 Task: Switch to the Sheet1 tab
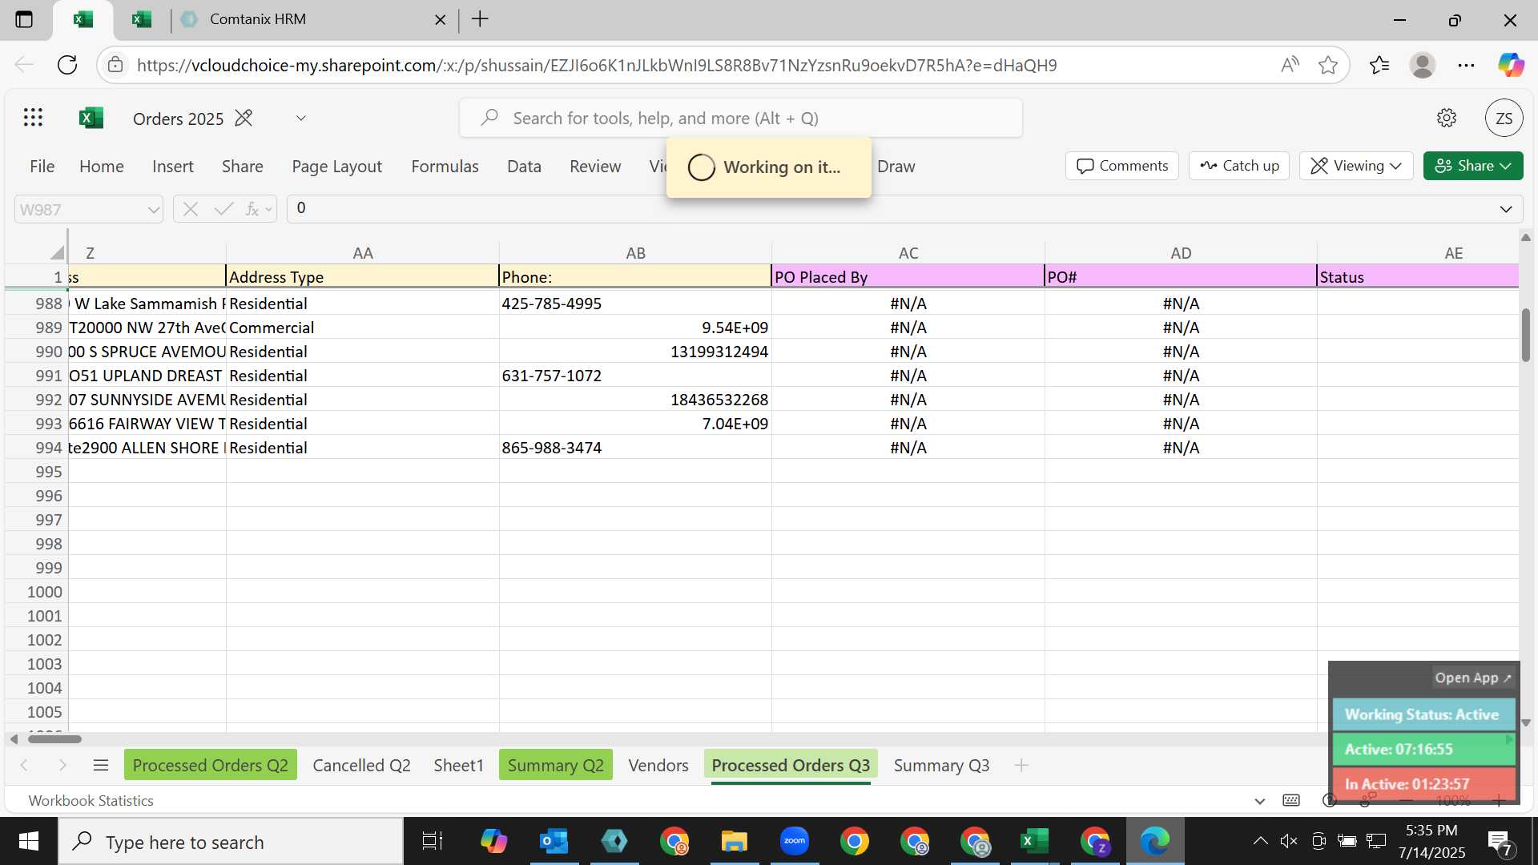pos(458,765)
